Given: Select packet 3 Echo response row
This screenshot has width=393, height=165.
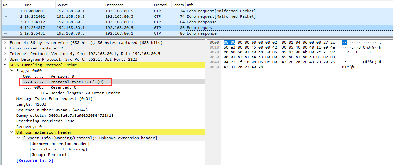Looking at the screenshot, I should pyautogui.click(x=133, y=22).
